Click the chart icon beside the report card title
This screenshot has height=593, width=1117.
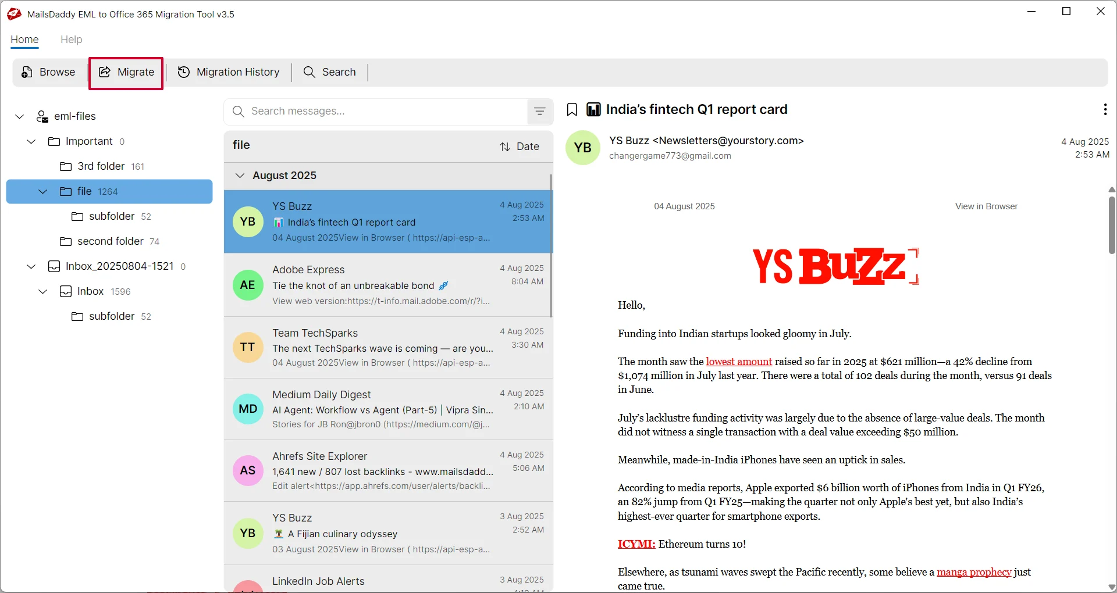coord(593,109)
